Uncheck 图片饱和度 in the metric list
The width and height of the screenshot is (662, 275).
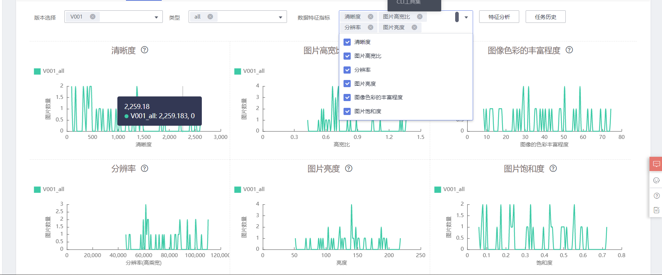pos(347,111)
